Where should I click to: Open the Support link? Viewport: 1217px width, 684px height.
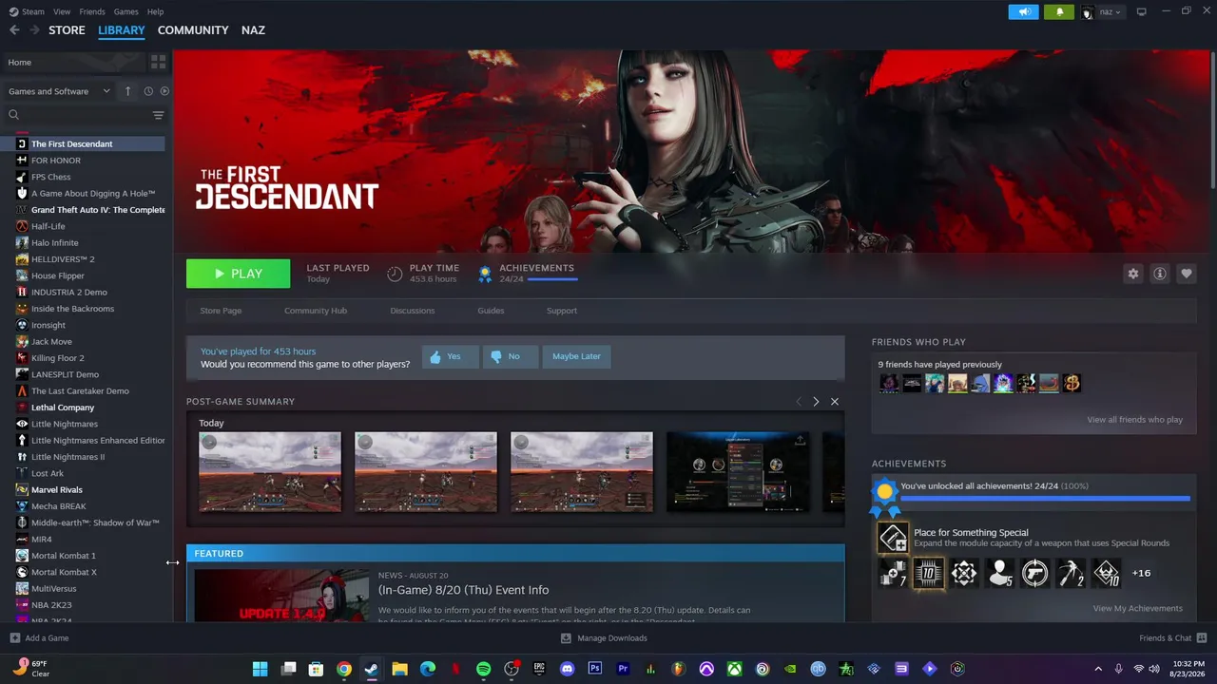coord(562,311)
